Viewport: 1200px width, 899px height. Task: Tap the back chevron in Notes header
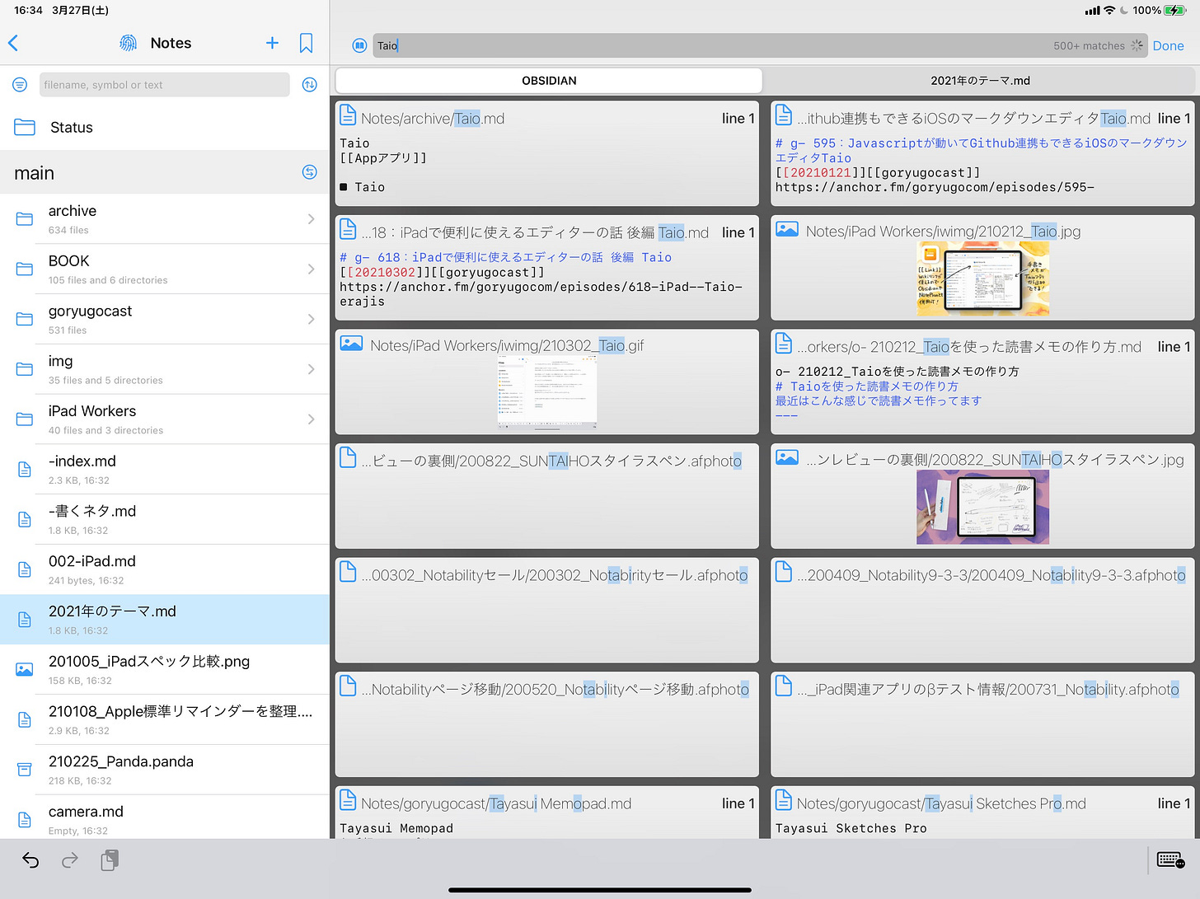pyautogui.click(x=13, y=43)
